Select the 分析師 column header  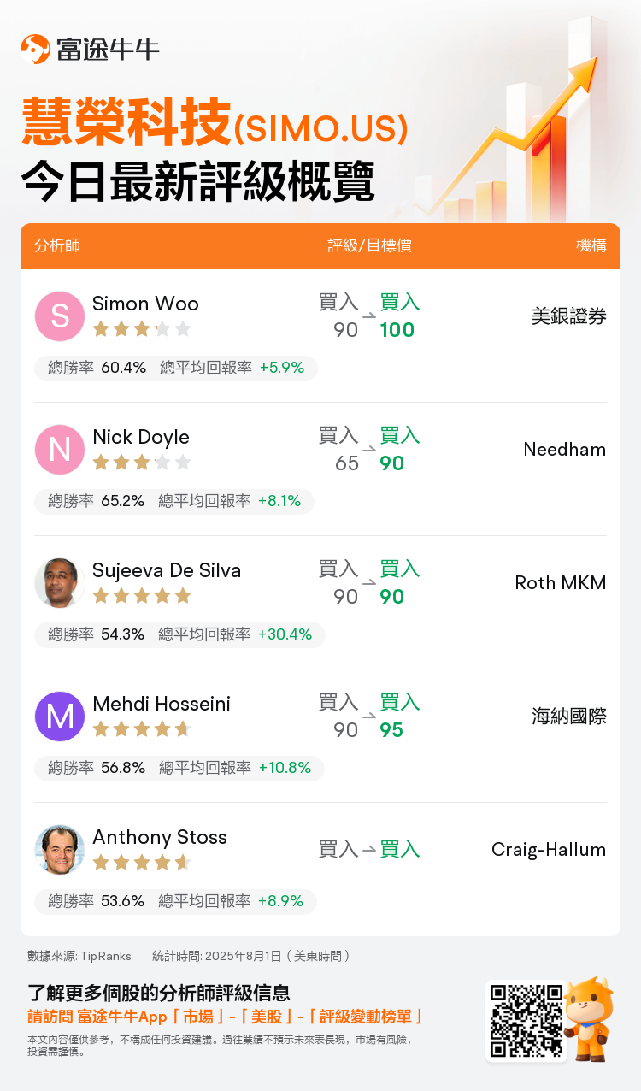(57, 245)
